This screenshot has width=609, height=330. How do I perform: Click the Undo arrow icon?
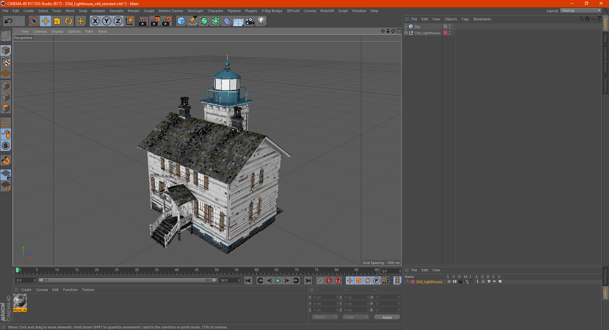[x=8, y=21]
